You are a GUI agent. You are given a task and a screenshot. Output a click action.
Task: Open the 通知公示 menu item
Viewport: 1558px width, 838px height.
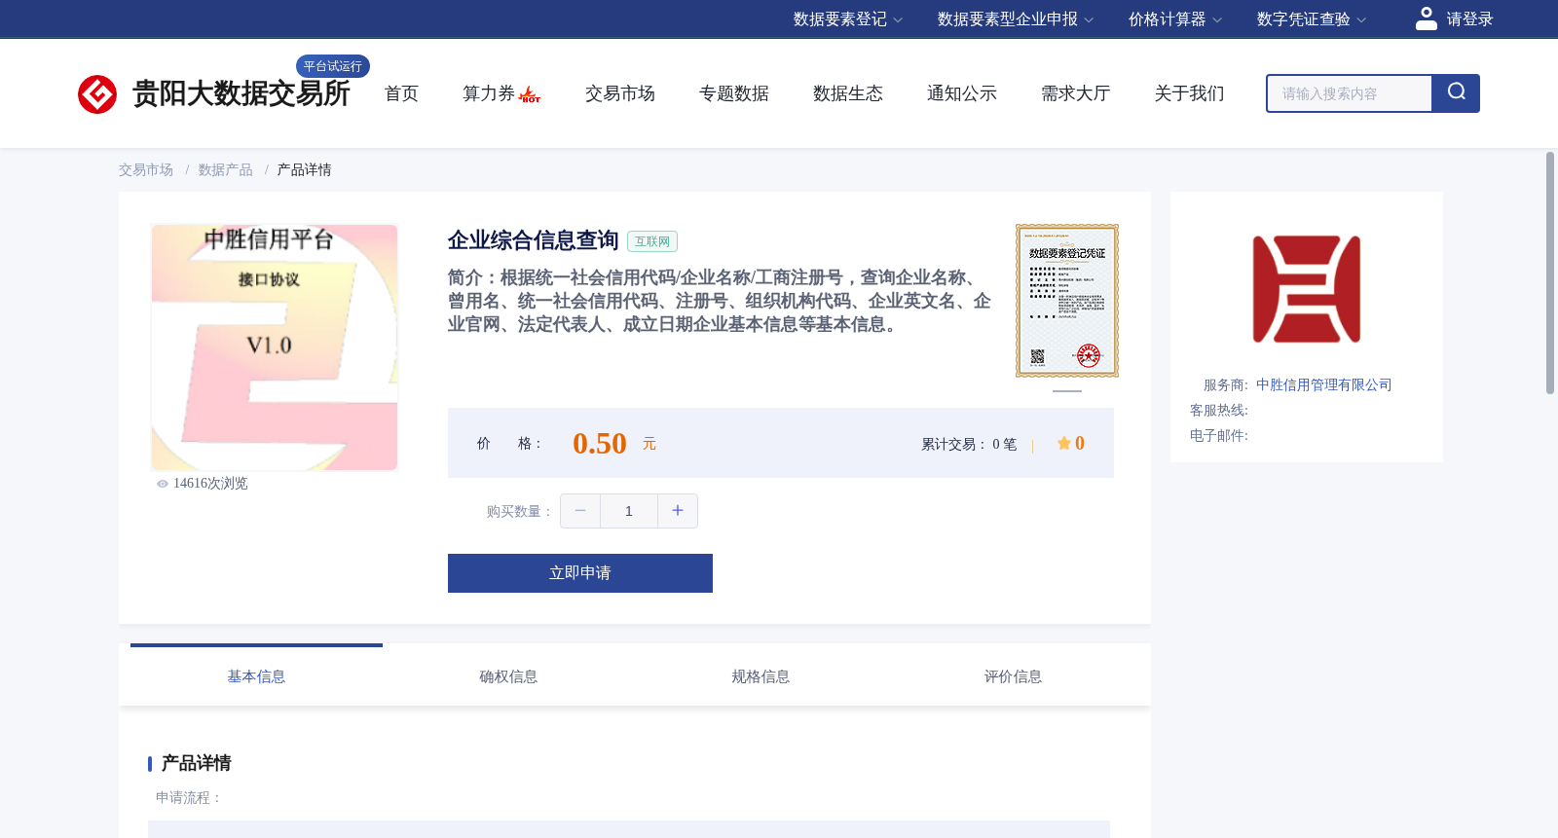[x=961, y=93]
